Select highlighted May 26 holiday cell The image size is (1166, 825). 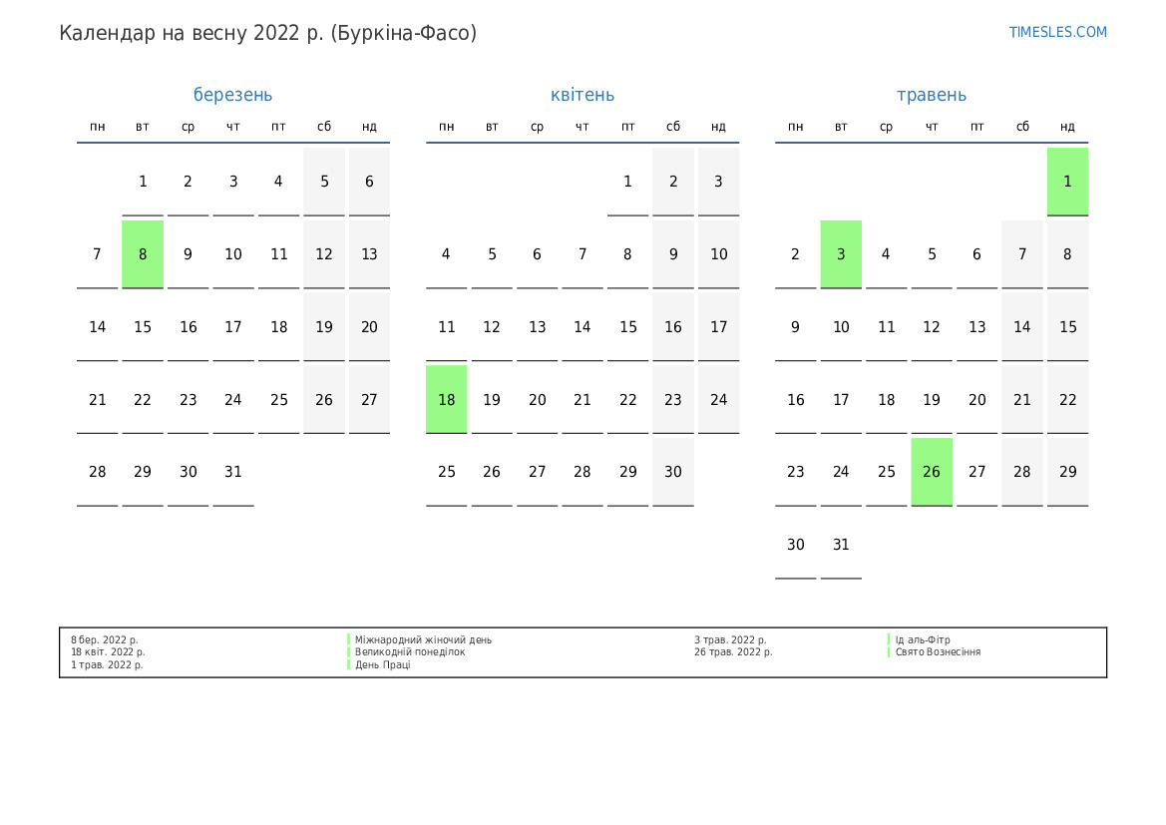click(x=932, y=472)
